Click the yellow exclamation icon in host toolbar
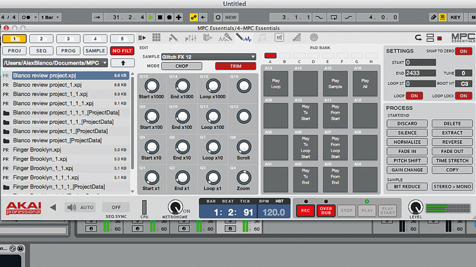Screen dimensions: 476x267 click(442, 17)
